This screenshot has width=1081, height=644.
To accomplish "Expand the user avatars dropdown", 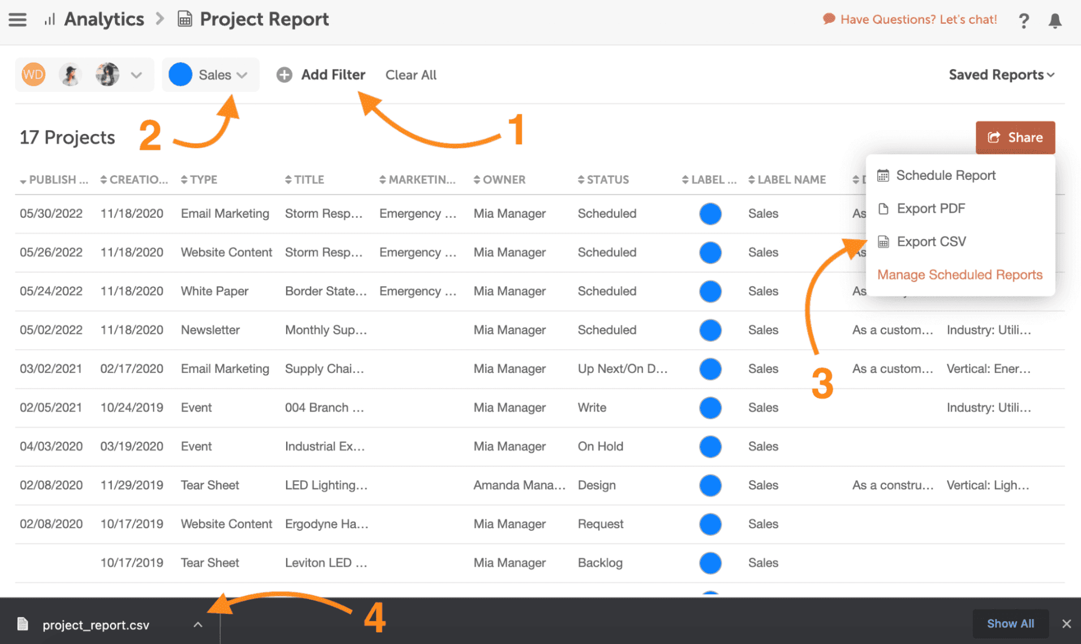I will pos(136,75).
